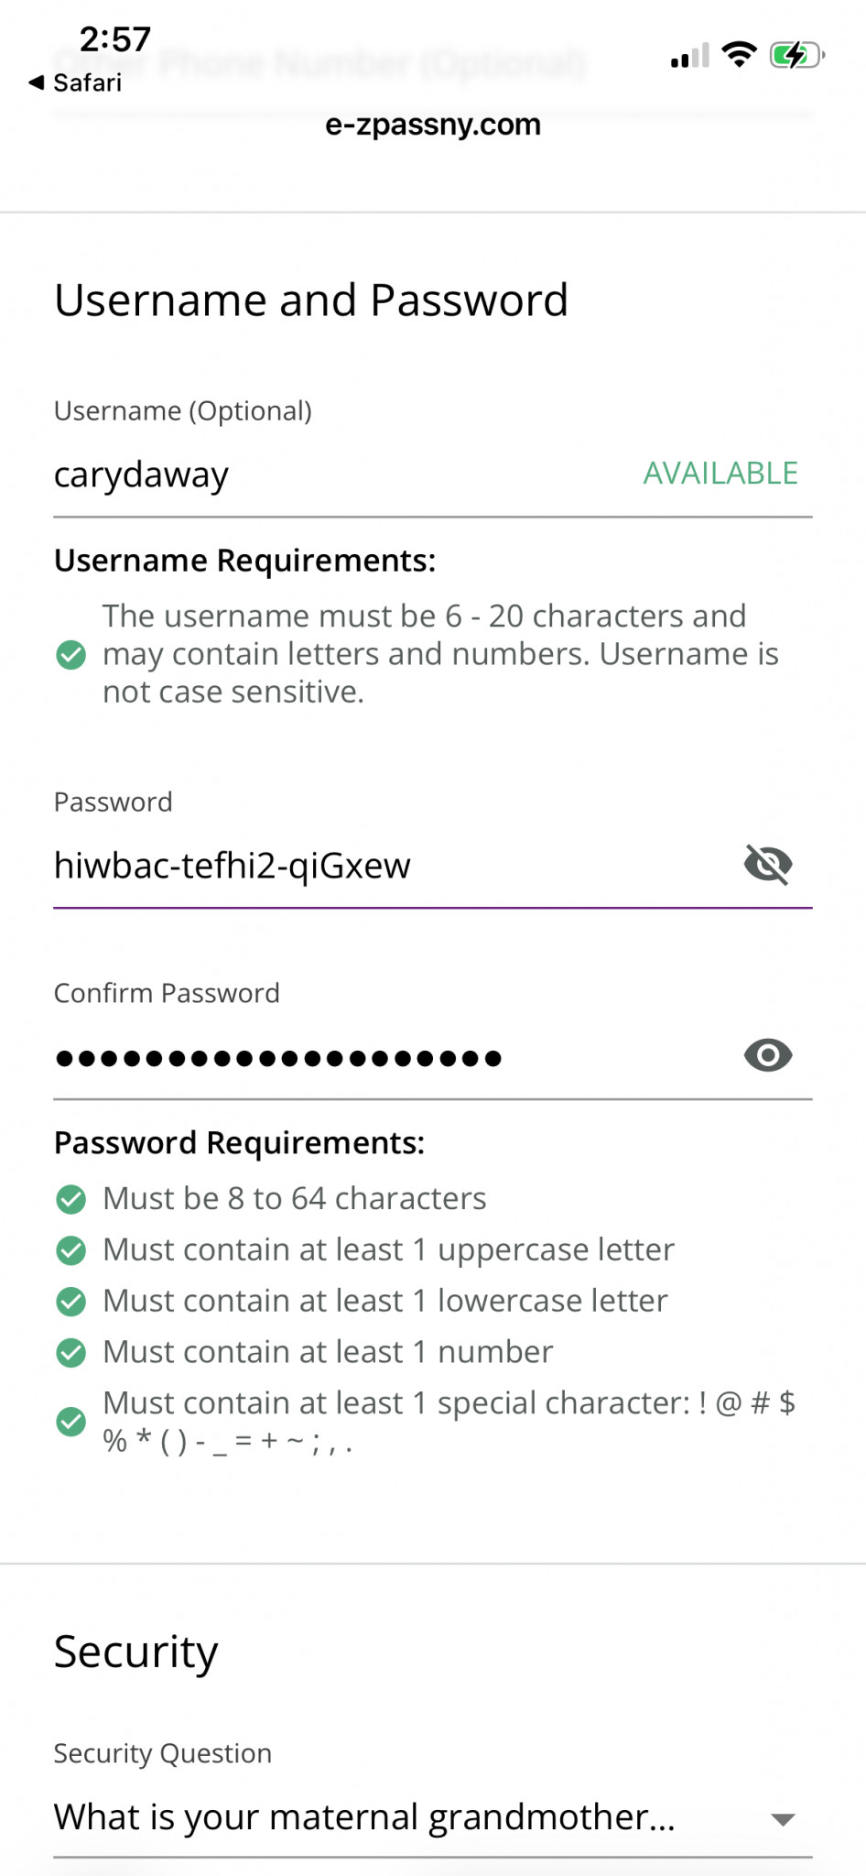Viewport: 866px width, 1876px height.
Task: Return to Safari via back label
Action: tap(87, 83)
